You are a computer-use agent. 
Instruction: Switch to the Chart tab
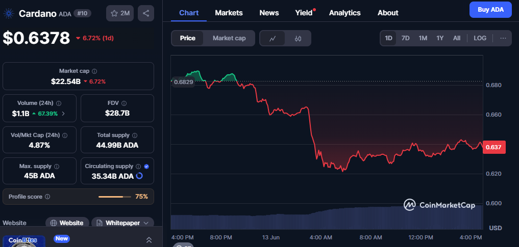coord(189,13)
